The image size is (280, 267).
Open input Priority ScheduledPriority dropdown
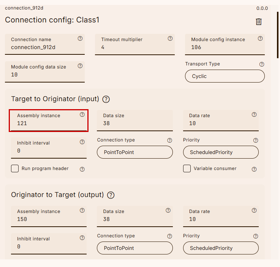click(x=220, y=152)
